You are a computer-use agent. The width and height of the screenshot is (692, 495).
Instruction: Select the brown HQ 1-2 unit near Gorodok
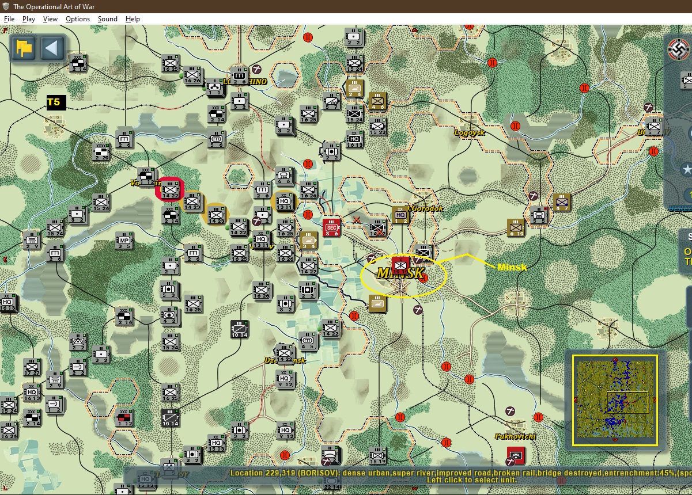tap(400, 215)
